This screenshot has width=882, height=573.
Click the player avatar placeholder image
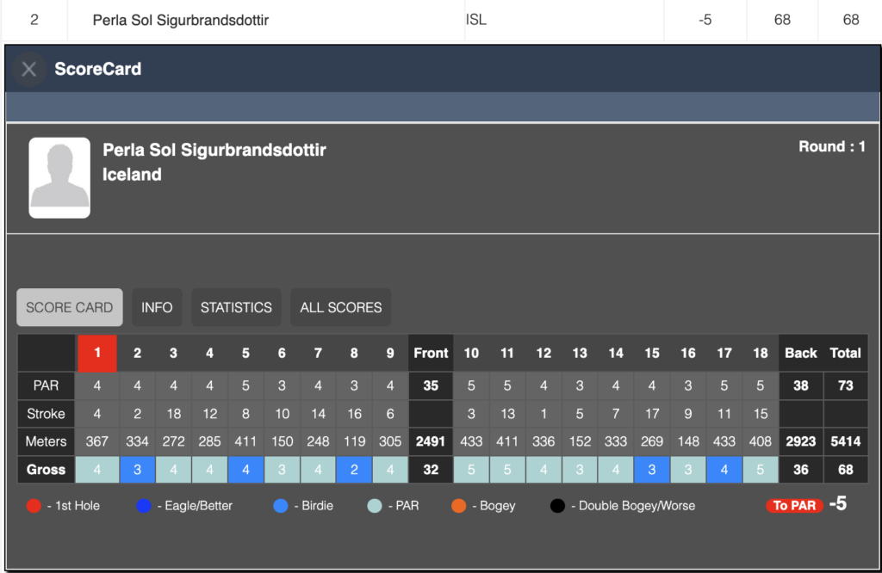(x=59, y=178)
